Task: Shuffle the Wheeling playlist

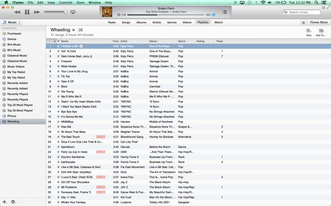Action: tap(80, 30)
